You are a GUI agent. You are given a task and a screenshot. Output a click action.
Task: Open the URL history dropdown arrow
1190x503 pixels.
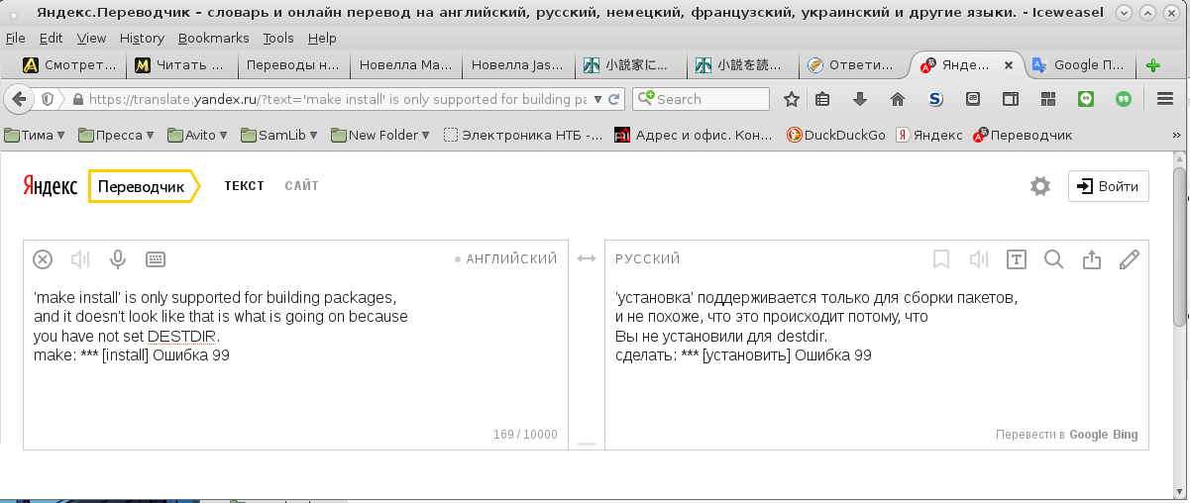[x=596, y=99]
